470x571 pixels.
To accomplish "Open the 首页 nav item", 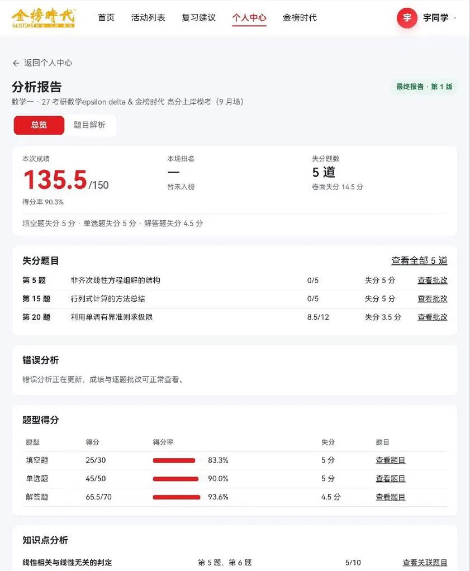I will [x=106, y=17].
